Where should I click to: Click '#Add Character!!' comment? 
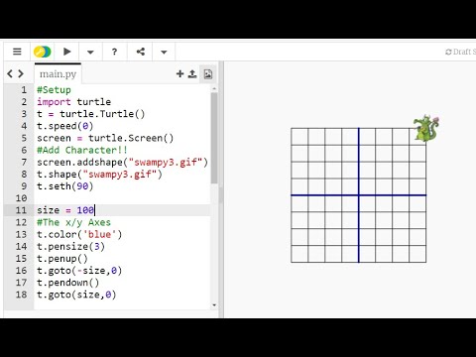tap(82, 150)
